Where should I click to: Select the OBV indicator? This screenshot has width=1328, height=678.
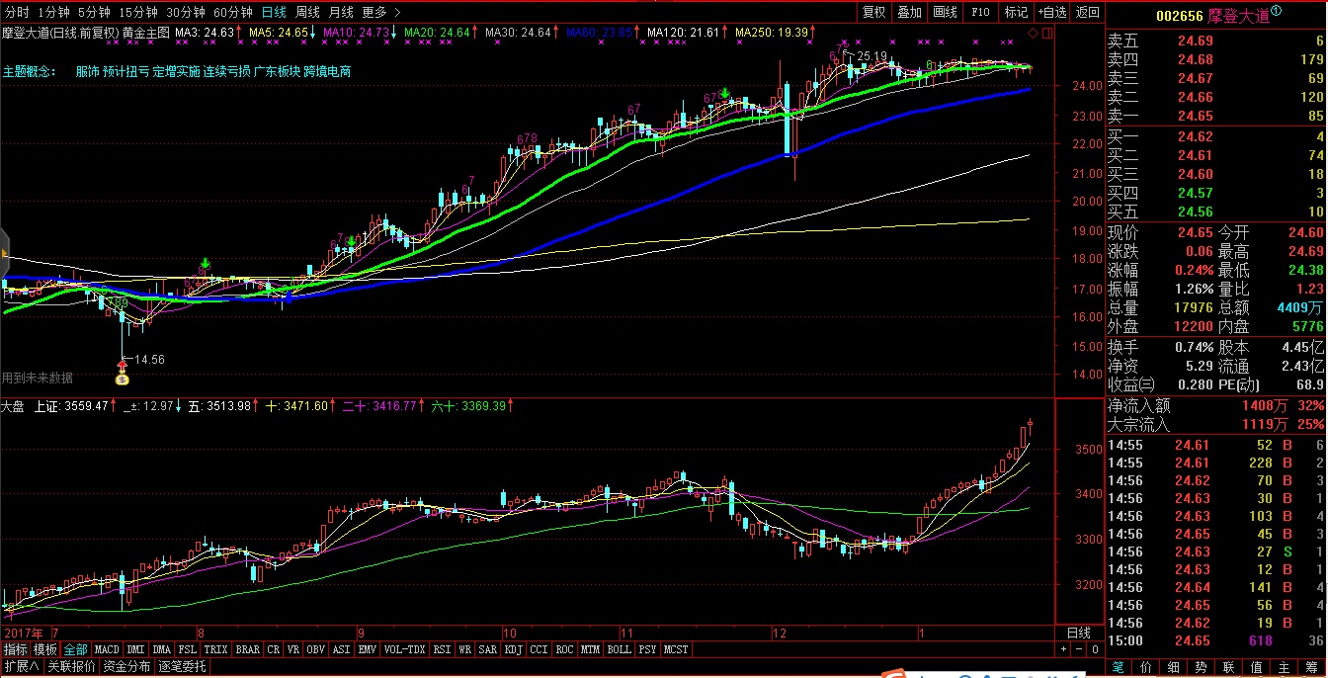click(x=316, y=649)
